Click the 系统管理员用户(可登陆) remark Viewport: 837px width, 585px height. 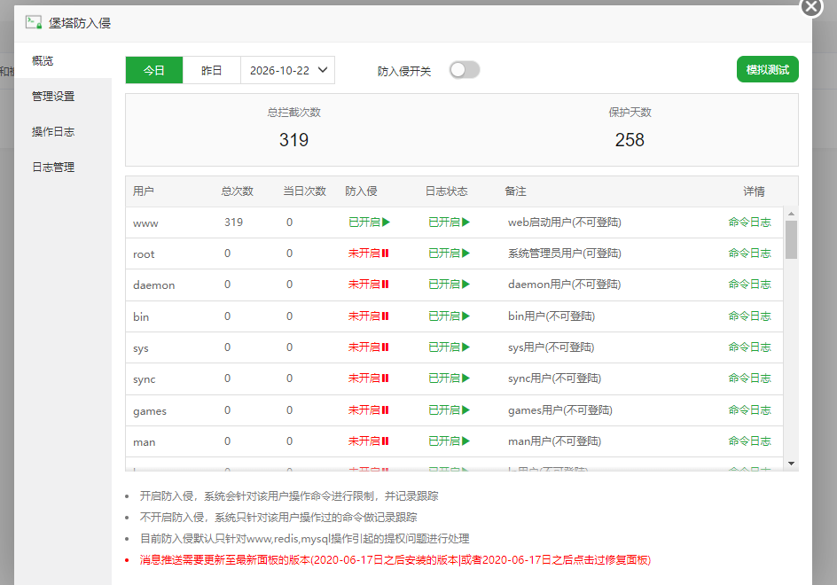coord(564,253)
